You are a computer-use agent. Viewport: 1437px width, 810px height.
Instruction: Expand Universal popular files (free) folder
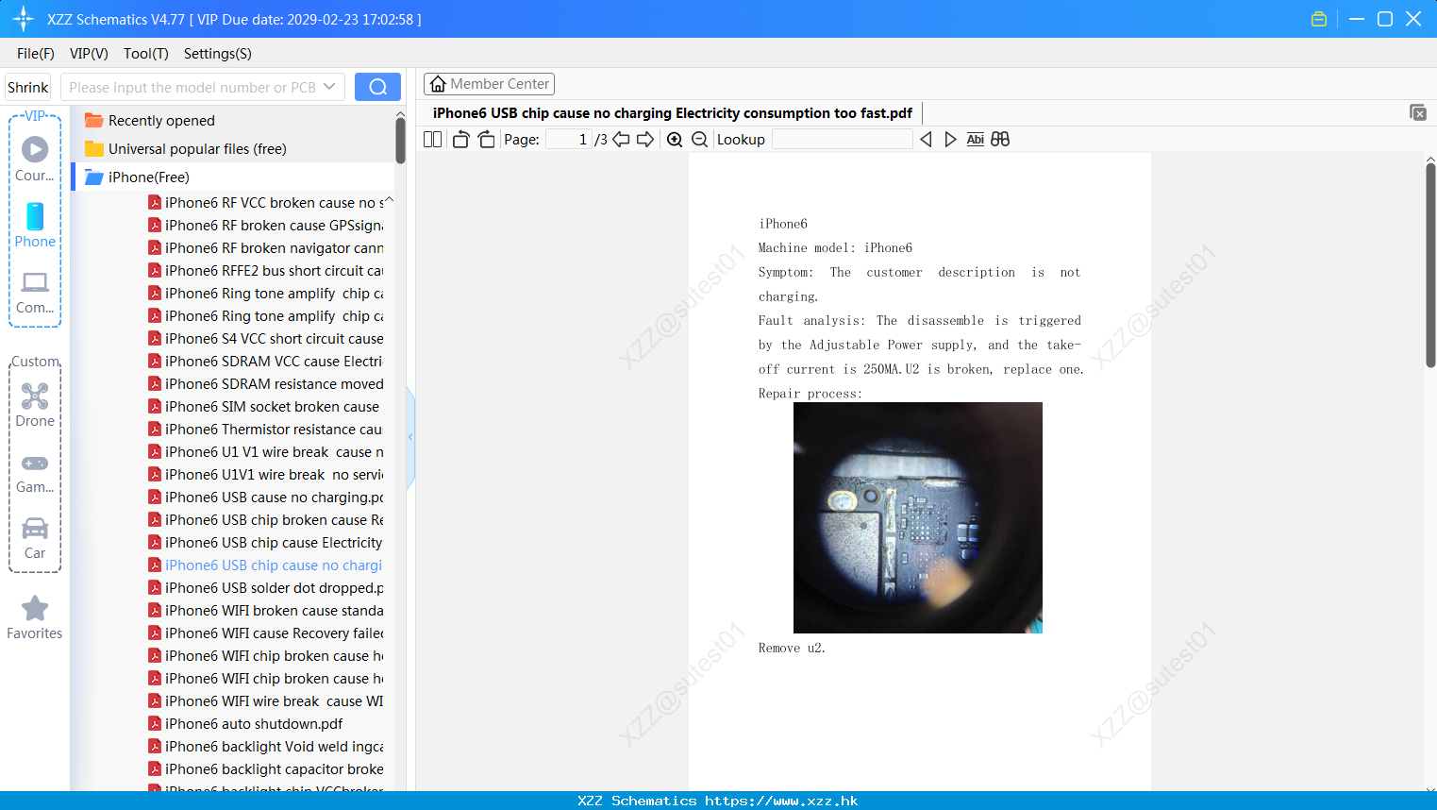[197, 149]
